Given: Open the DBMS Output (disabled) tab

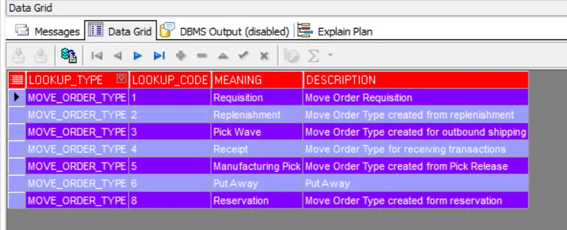Looking at the screenshot, I should tap(225, 31).
